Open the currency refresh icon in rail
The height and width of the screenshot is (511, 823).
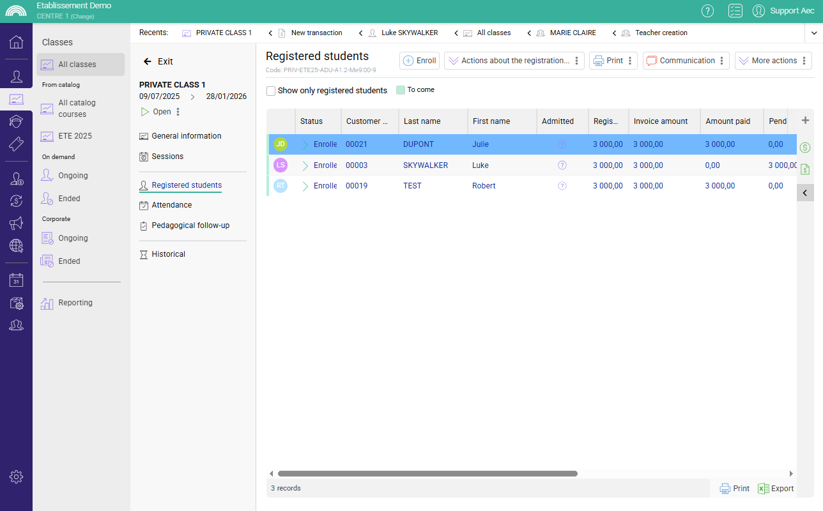coord(16,201)
